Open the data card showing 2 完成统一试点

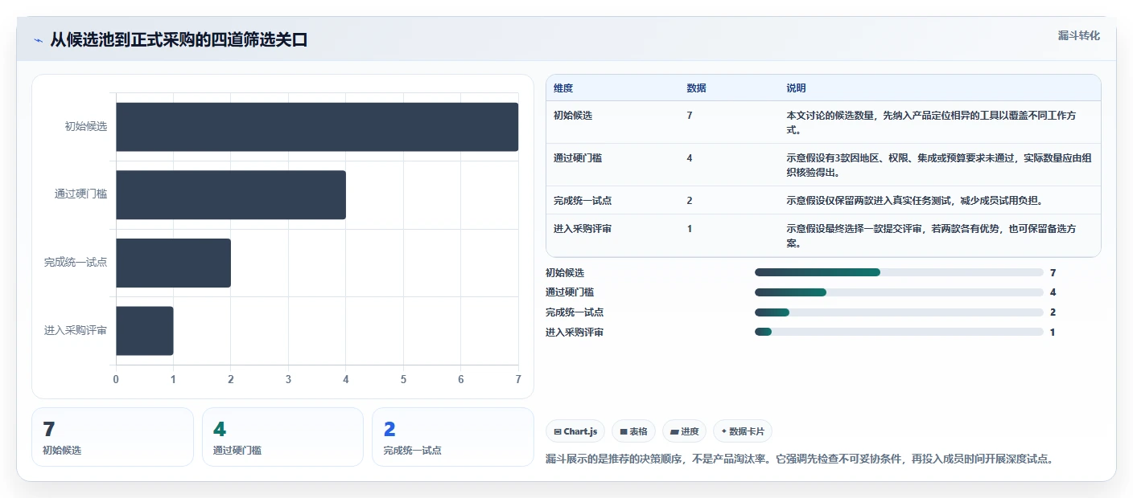[452, 437]
